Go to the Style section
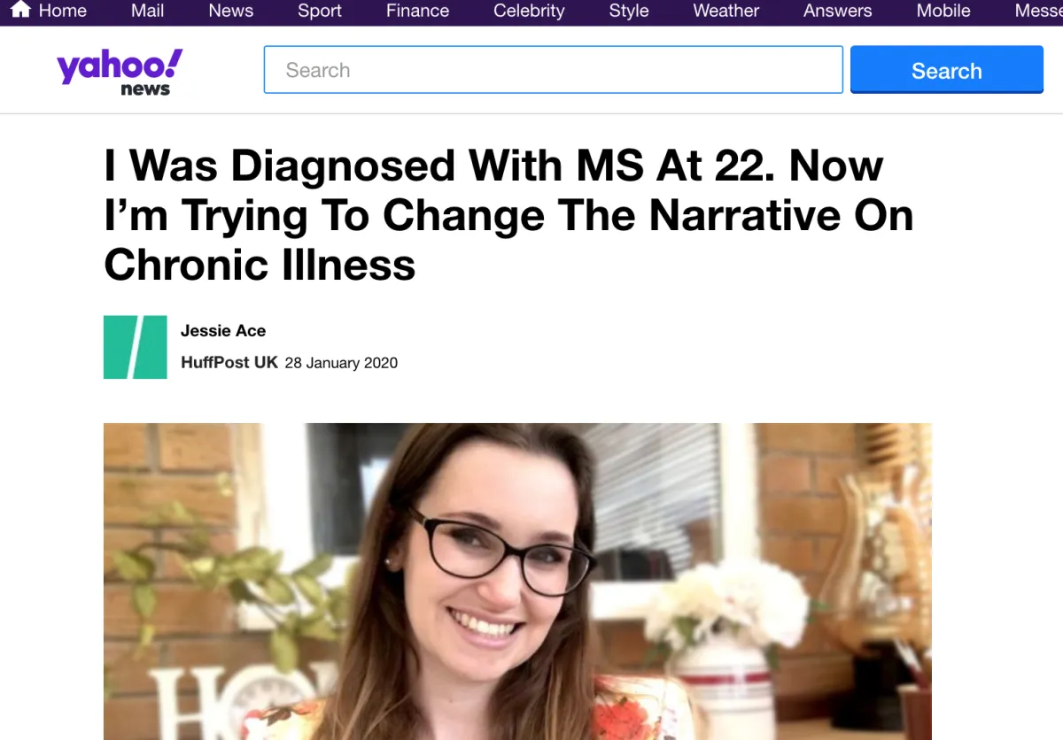 (629, 11)
